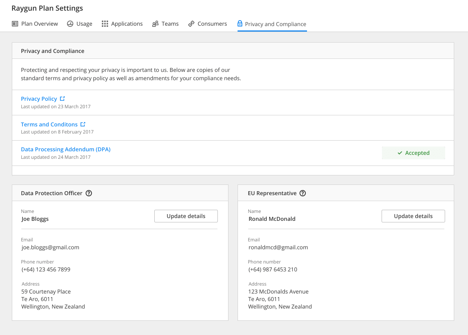The image size is (468, 335).
Task: Open the Plan Overview tab
Action: tap(35, 24)
